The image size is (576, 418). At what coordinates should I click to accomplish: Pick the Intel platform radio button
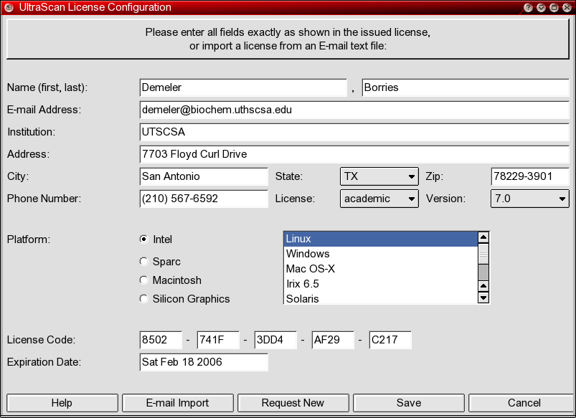pos(144,239)
